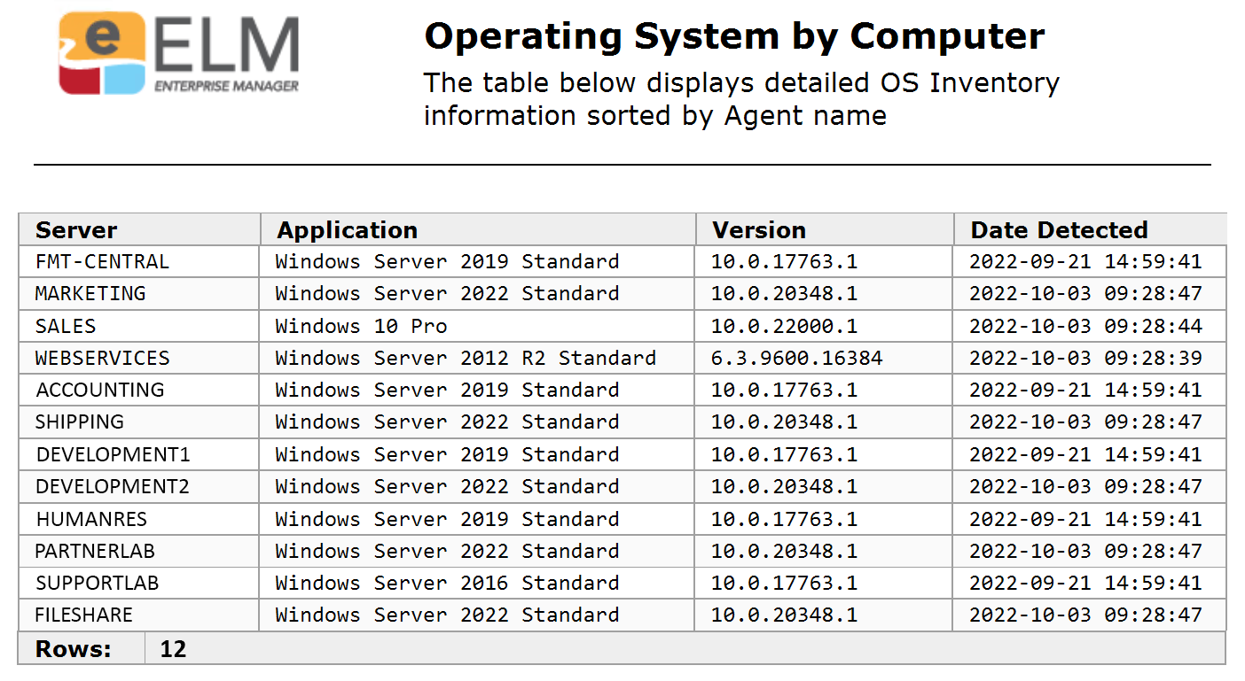
Task: Click the PARTNERLAB row date cell
Action: (1090, 551)
